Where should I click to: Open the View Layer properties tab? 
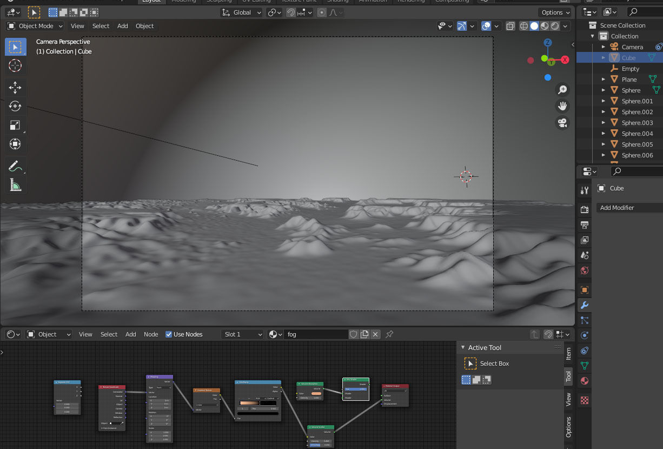point(584,240)
